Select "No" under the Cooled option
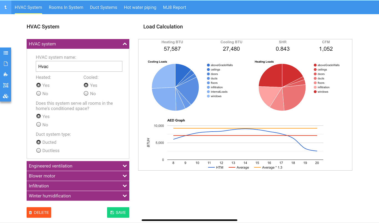379x223 pixels. 86,93
